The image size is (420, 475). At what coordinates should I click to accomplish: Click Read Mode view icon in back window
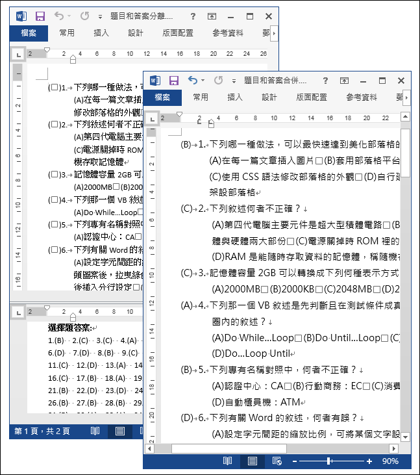click(95, 431)
